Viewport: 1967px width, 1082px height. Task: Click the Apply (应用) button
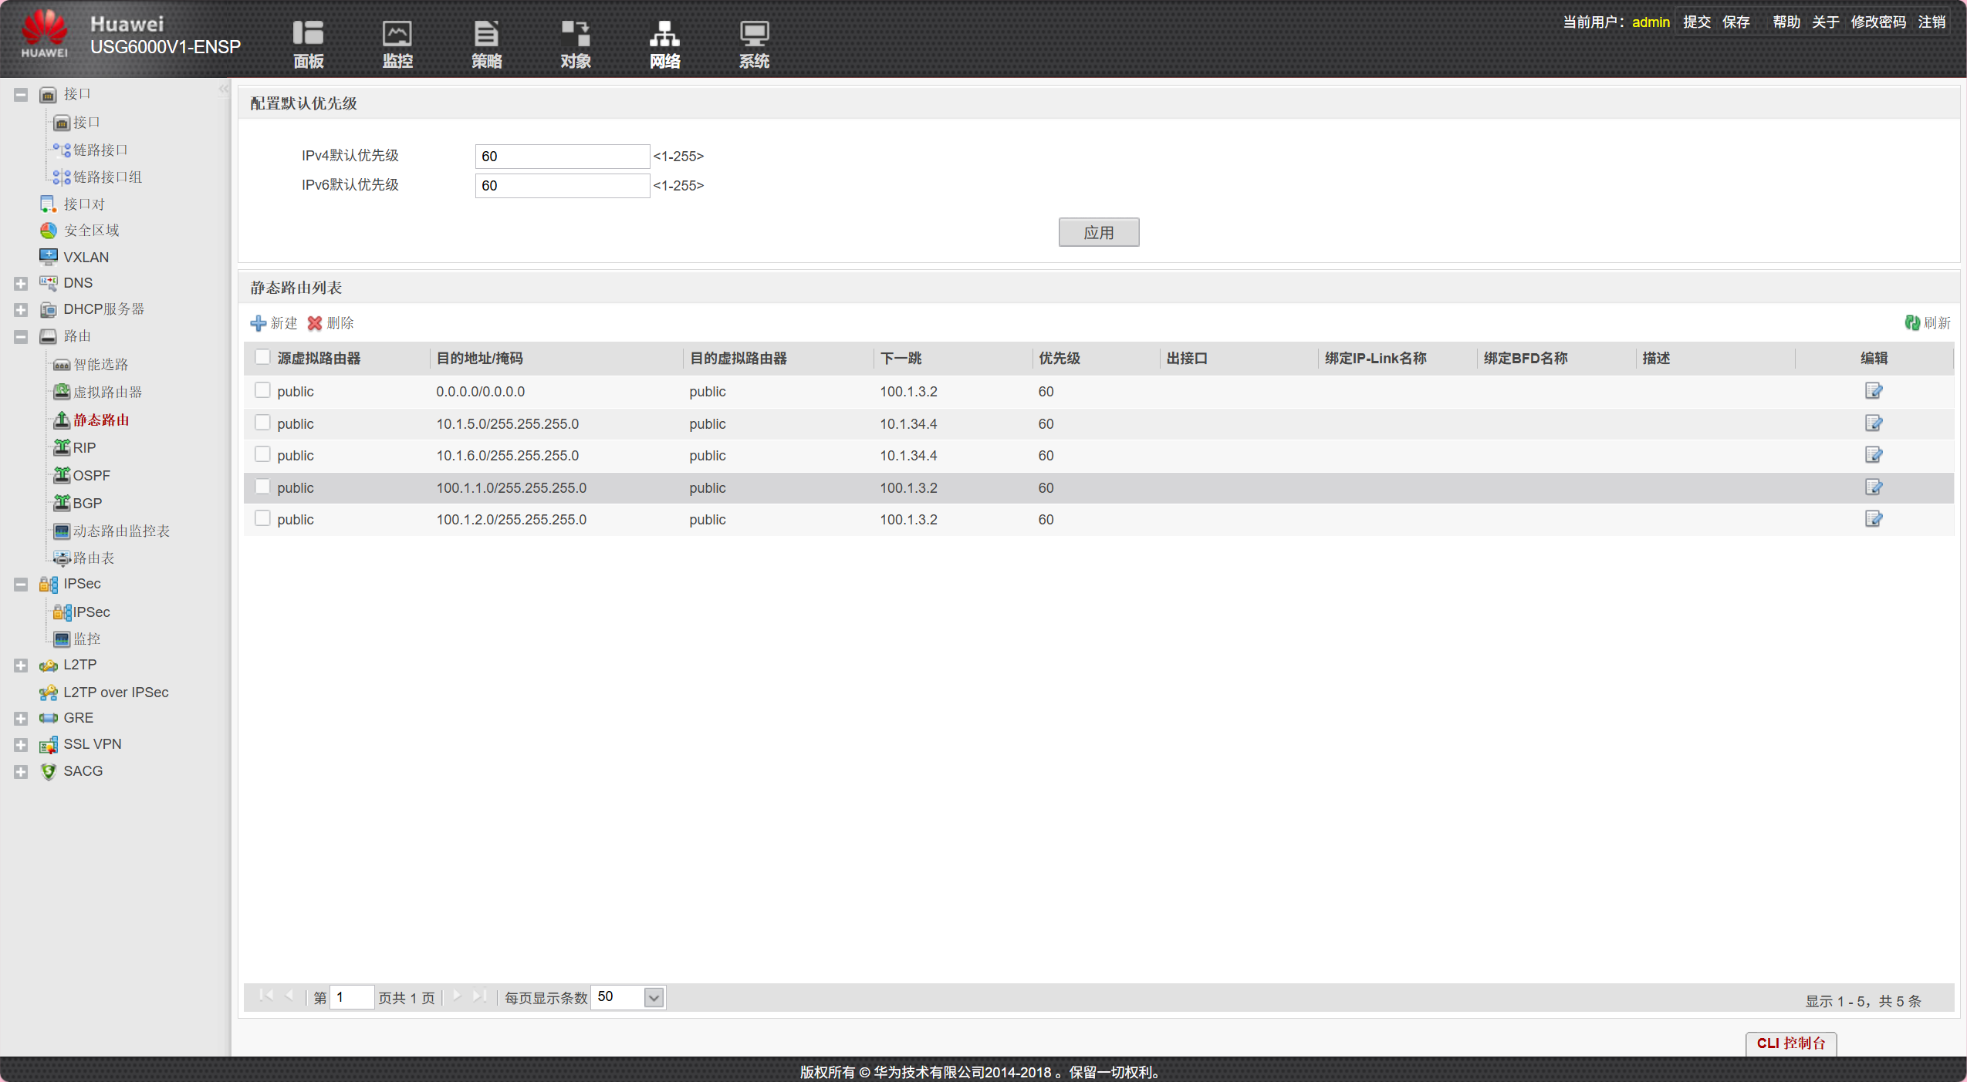tap(1098, 232)
